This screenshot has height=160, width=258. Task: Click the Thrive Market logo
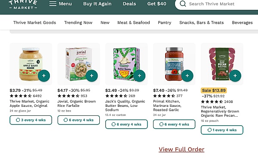23,5
